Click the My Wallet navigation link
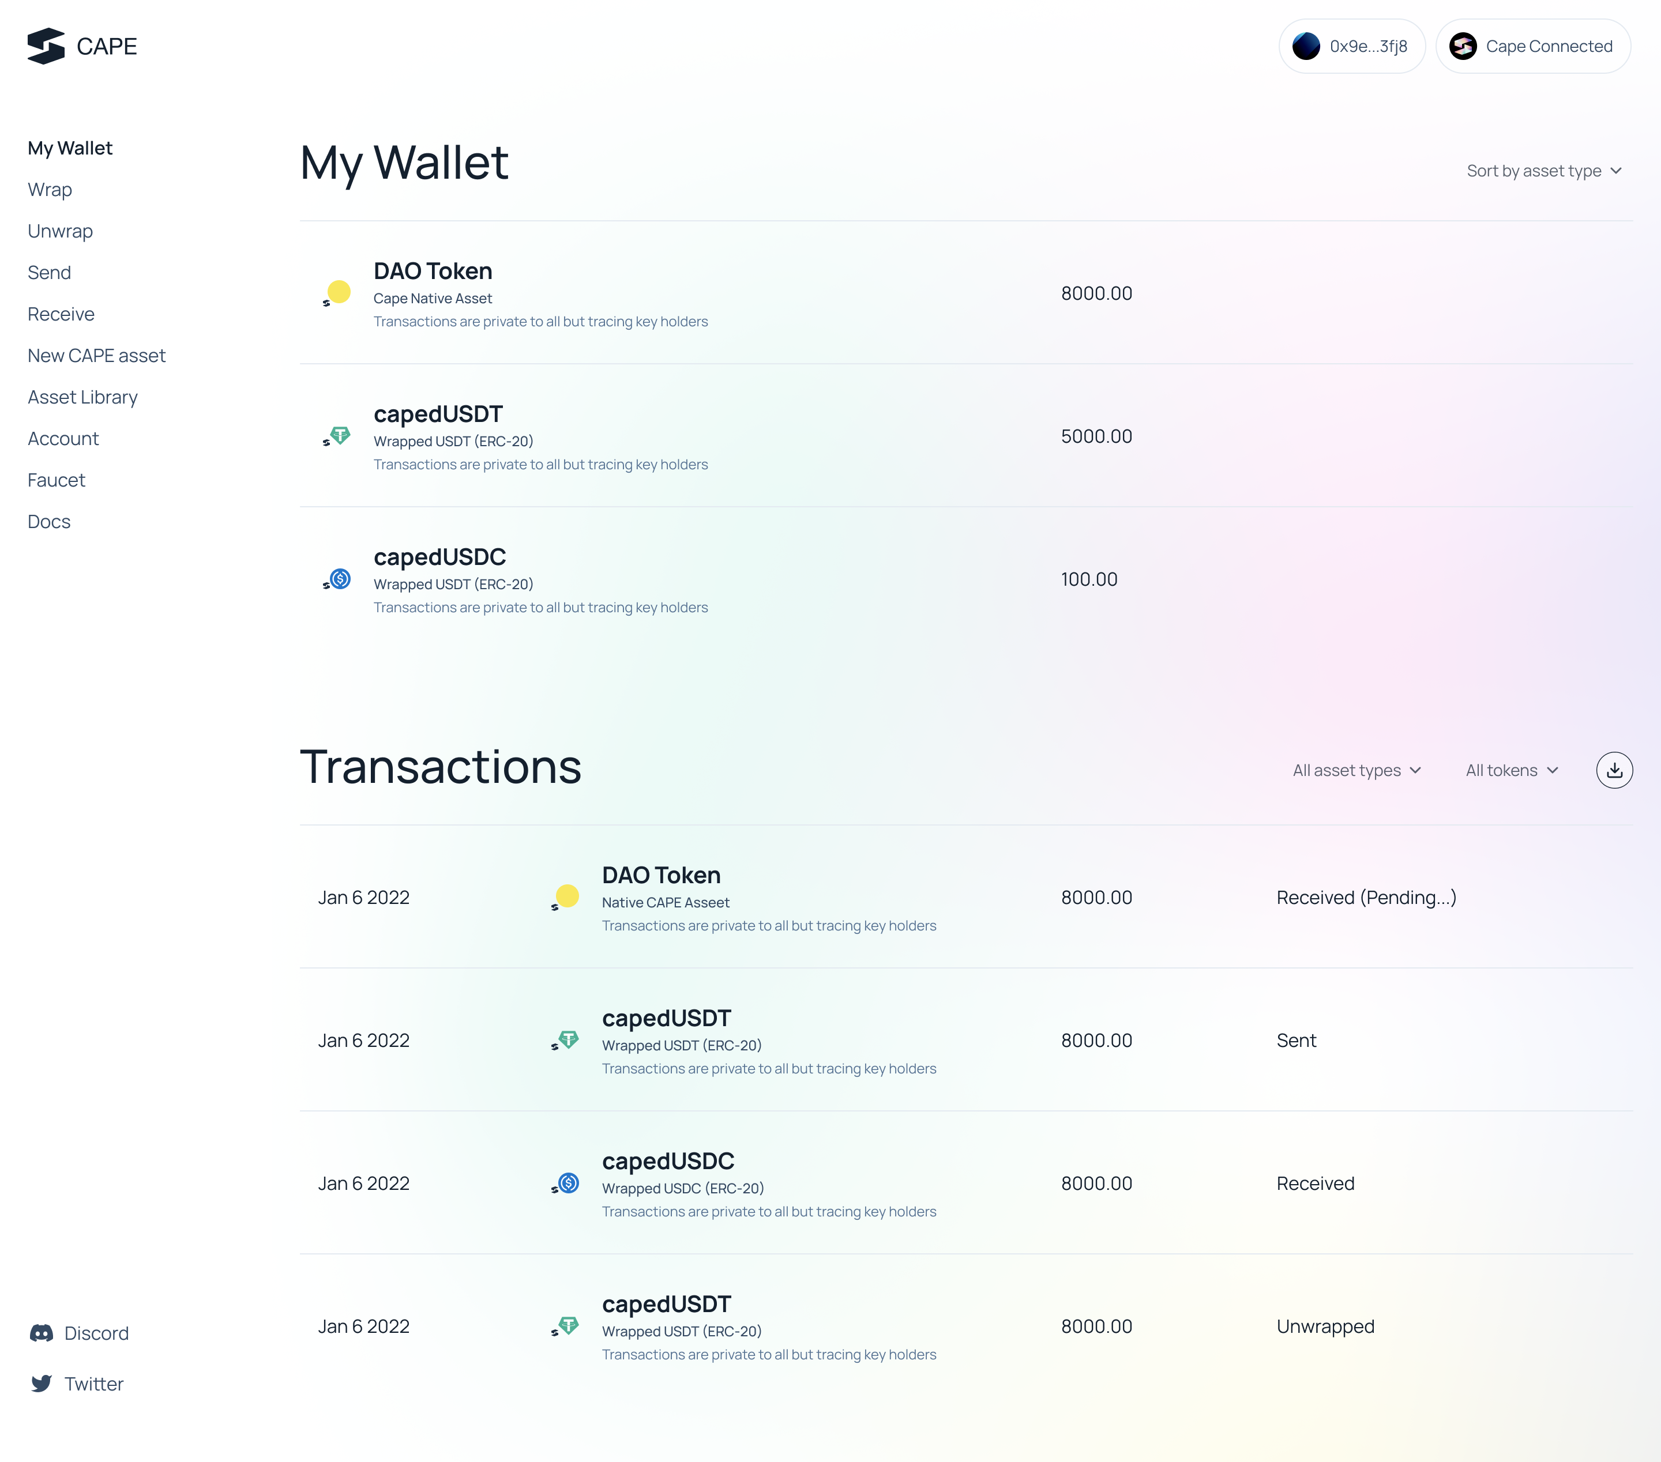 pyautogui.click(x=69, y=147)
